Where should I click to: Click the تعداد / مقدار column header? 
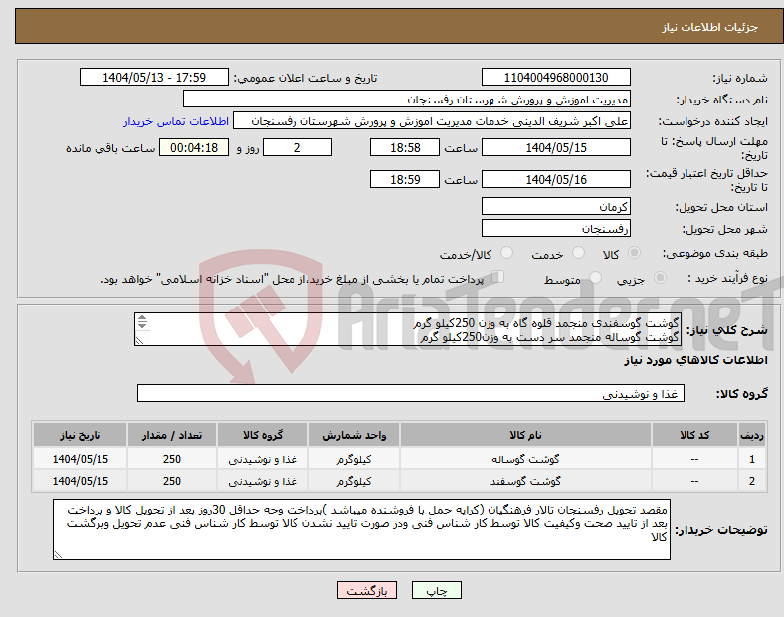pyautogui.click(x=172, y=435)
